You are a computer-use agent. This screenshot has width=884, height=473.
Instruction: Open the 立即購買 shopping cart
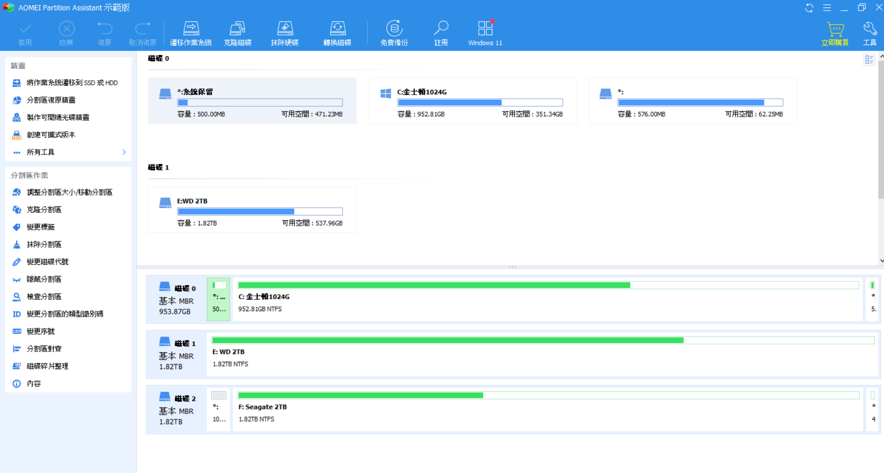[835, 33]
